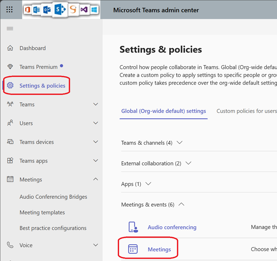
Task: Click the Users icon in sidebar
Action: point(10,123)
